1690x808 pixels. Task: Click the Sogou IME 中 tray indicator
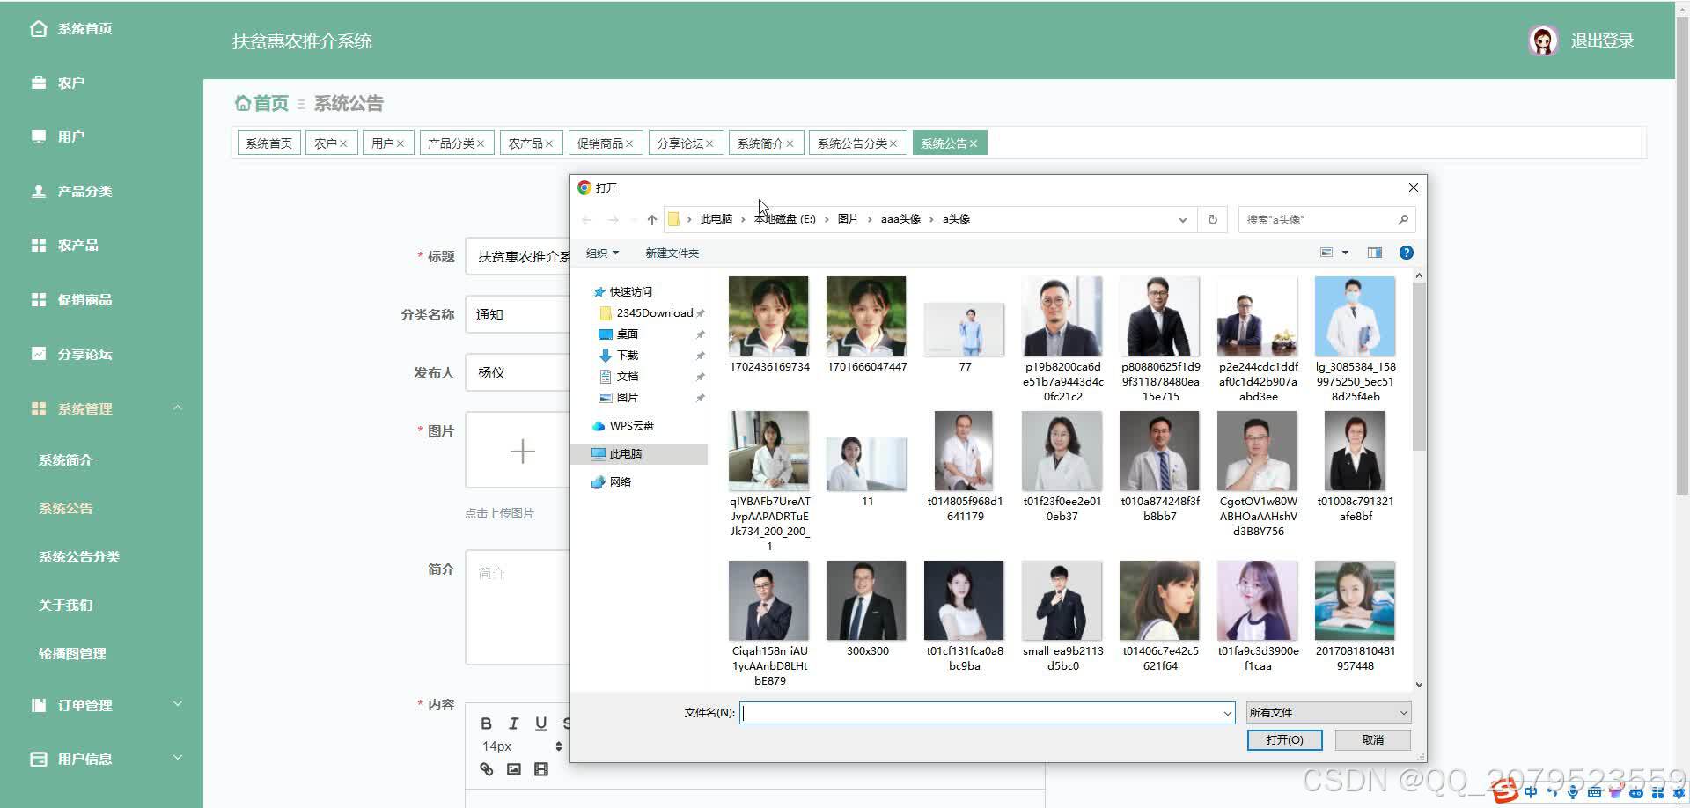(1531, 792)
